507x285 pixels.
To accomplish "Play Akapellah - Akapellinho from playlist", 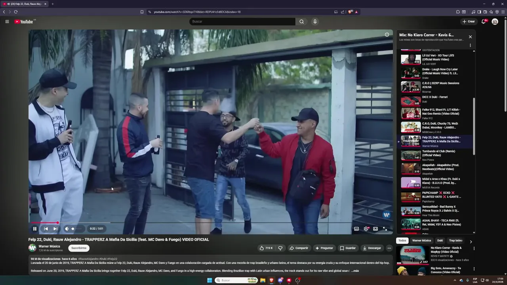I will coord(436,169).
